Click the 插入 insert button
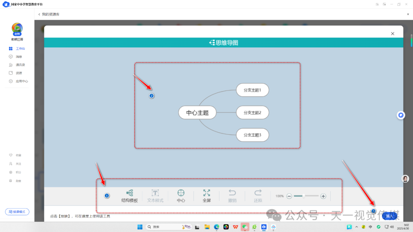Image resolution: width=413 pixels, height=232 pixels. click(390, 215)
